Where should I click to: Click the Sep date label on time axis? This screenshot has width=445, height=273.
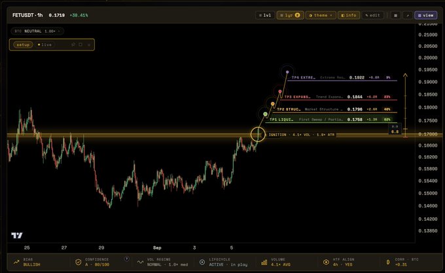click(x=157, y=247)
